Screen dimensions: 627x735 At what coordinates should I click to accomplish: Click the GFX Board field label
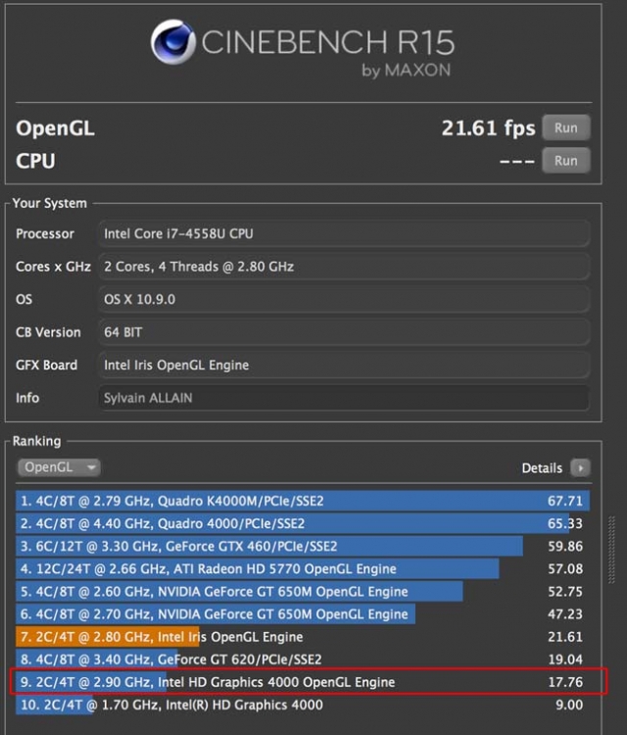46,365
